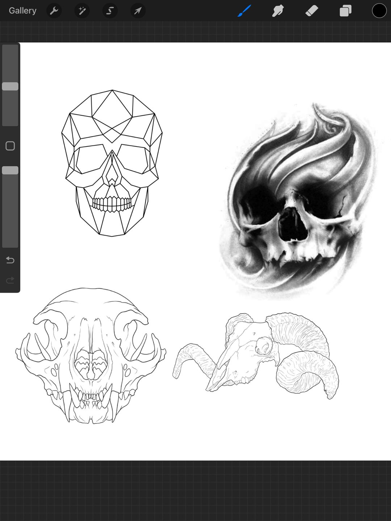Image resolution: width=391 pixels, height=521 pixels.
Task: Switch to the Smudge tool
Action: coord(277,11)
